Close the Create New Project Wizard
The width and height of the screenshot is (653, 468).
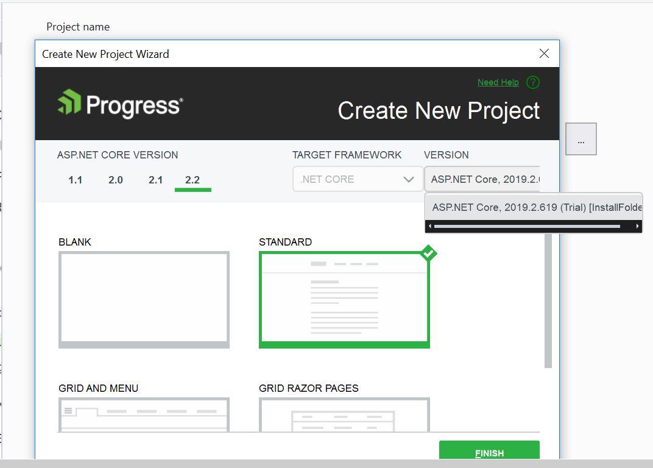[x=544, y=54]
